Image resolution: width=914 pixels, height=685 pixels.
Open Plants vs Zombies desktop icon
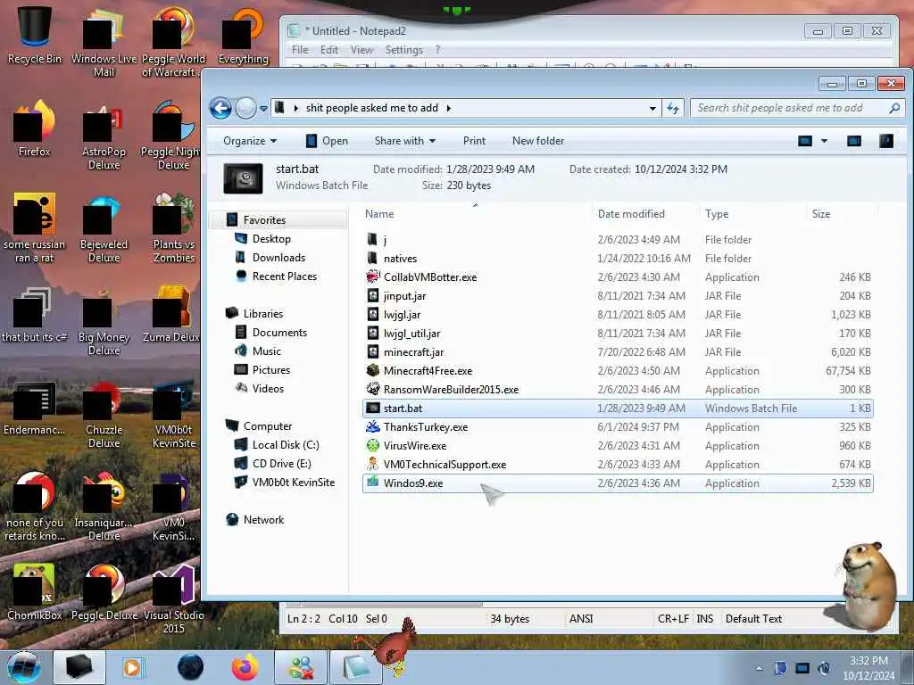(x=174, y=227)
